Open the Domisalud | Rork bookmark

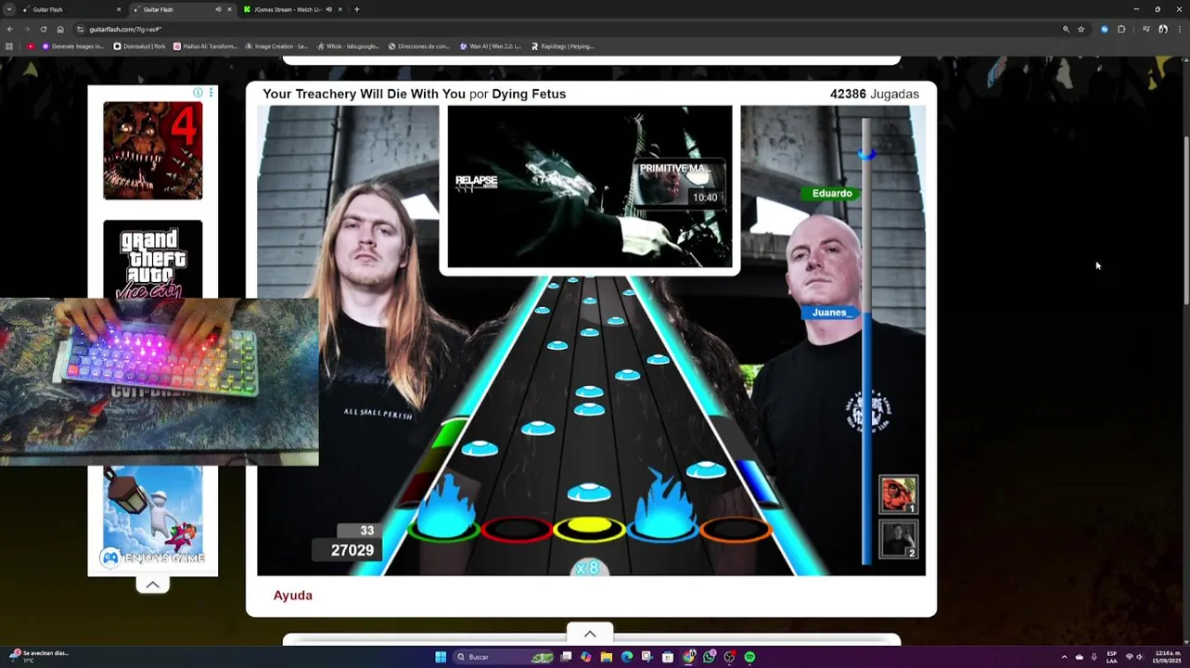click(x=139, y=46)
